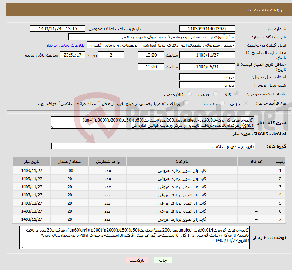Click the response deadline date 1403/11/27 field
Screen dimensions: 292x270
[207, 55]
